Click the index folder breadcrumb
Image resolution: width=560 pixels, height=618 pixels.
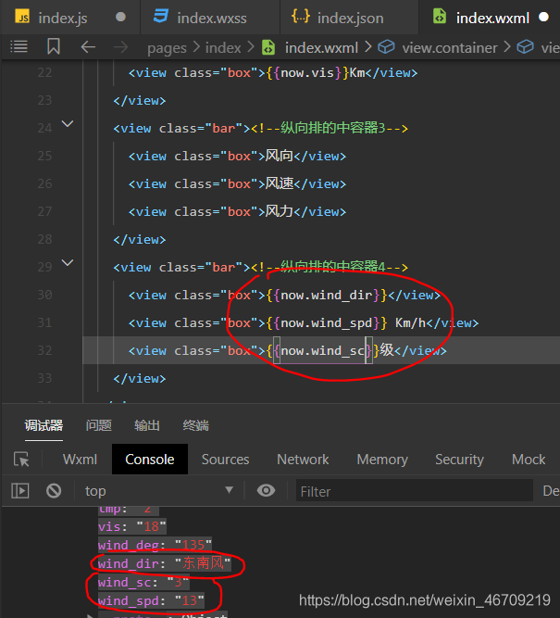[223, 47]
